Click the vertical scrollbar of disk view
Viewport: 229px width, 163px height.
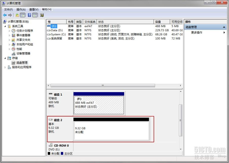tap(181, 120)
